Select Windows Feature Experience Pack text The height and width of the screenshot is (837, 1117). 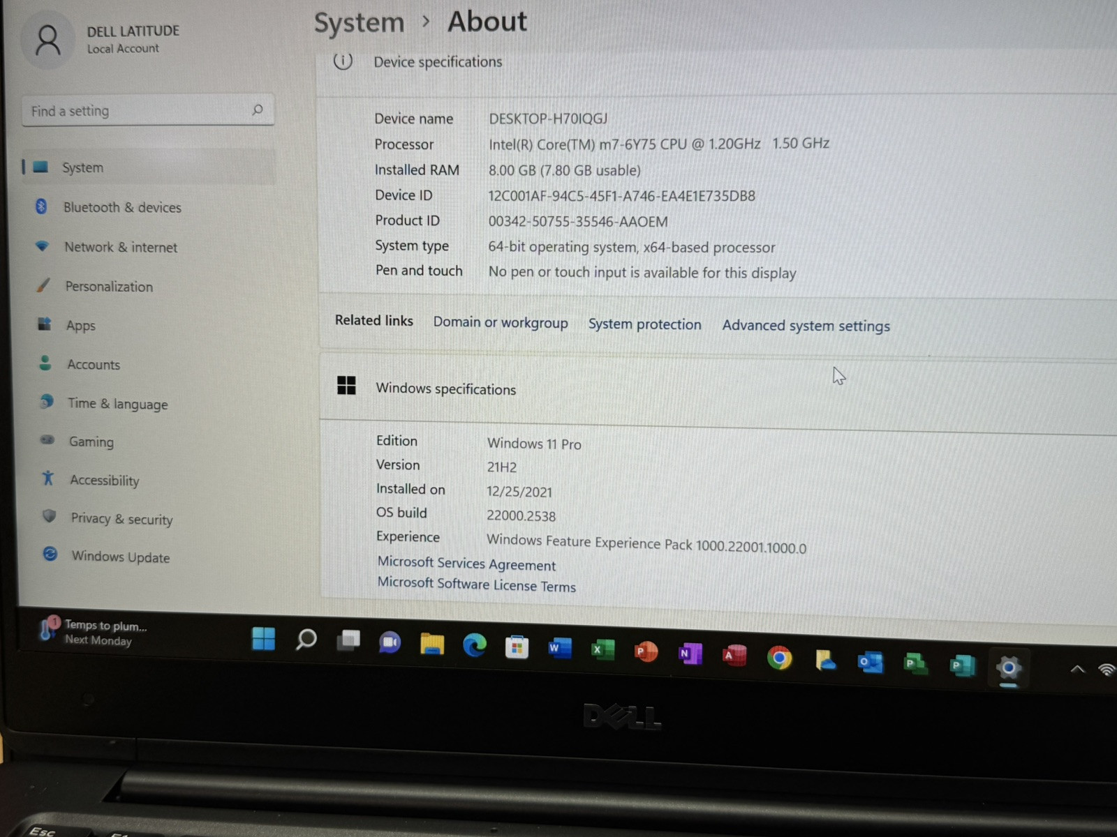click(x=646, y=543)
